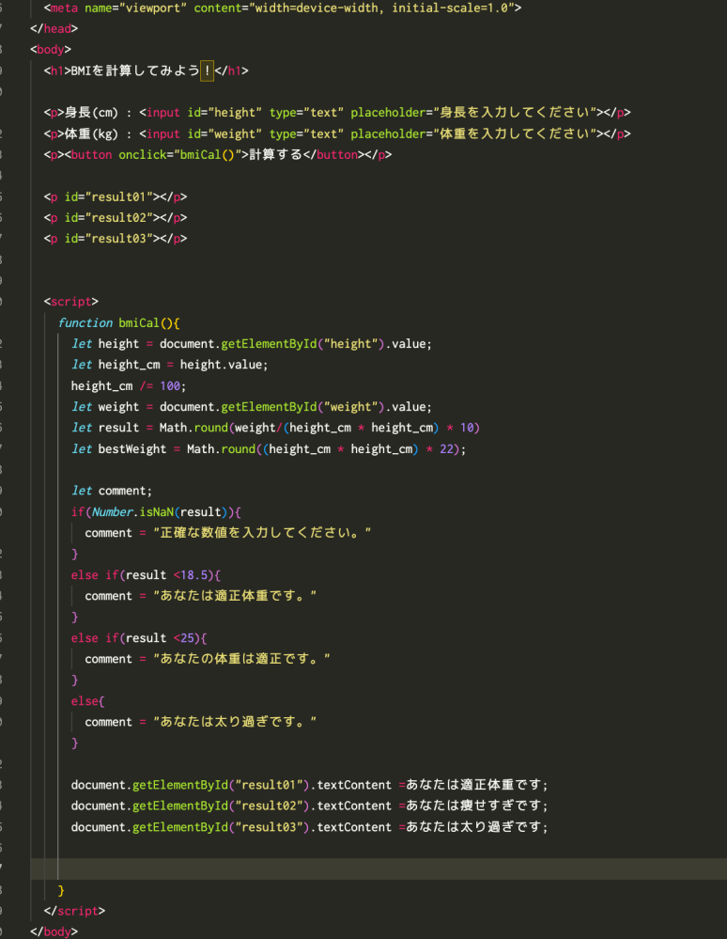This screenshot has height=939, width=727.
Task: Click the number 10 ending the result line
Action: click(467, 428)
